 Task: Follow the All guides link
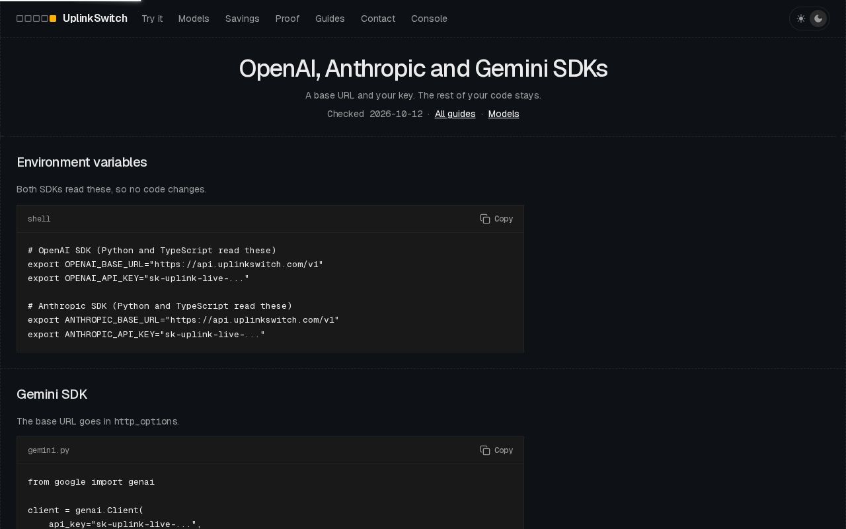tap(455, 114)
